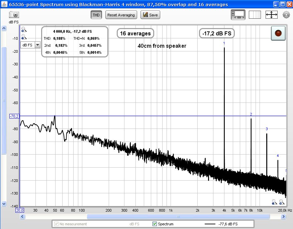Toggle the No measurement checkbox

pos(56,224)
